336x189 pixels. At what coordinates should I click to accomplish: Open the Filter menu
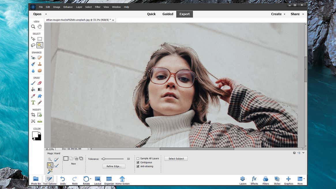(98, 7)
